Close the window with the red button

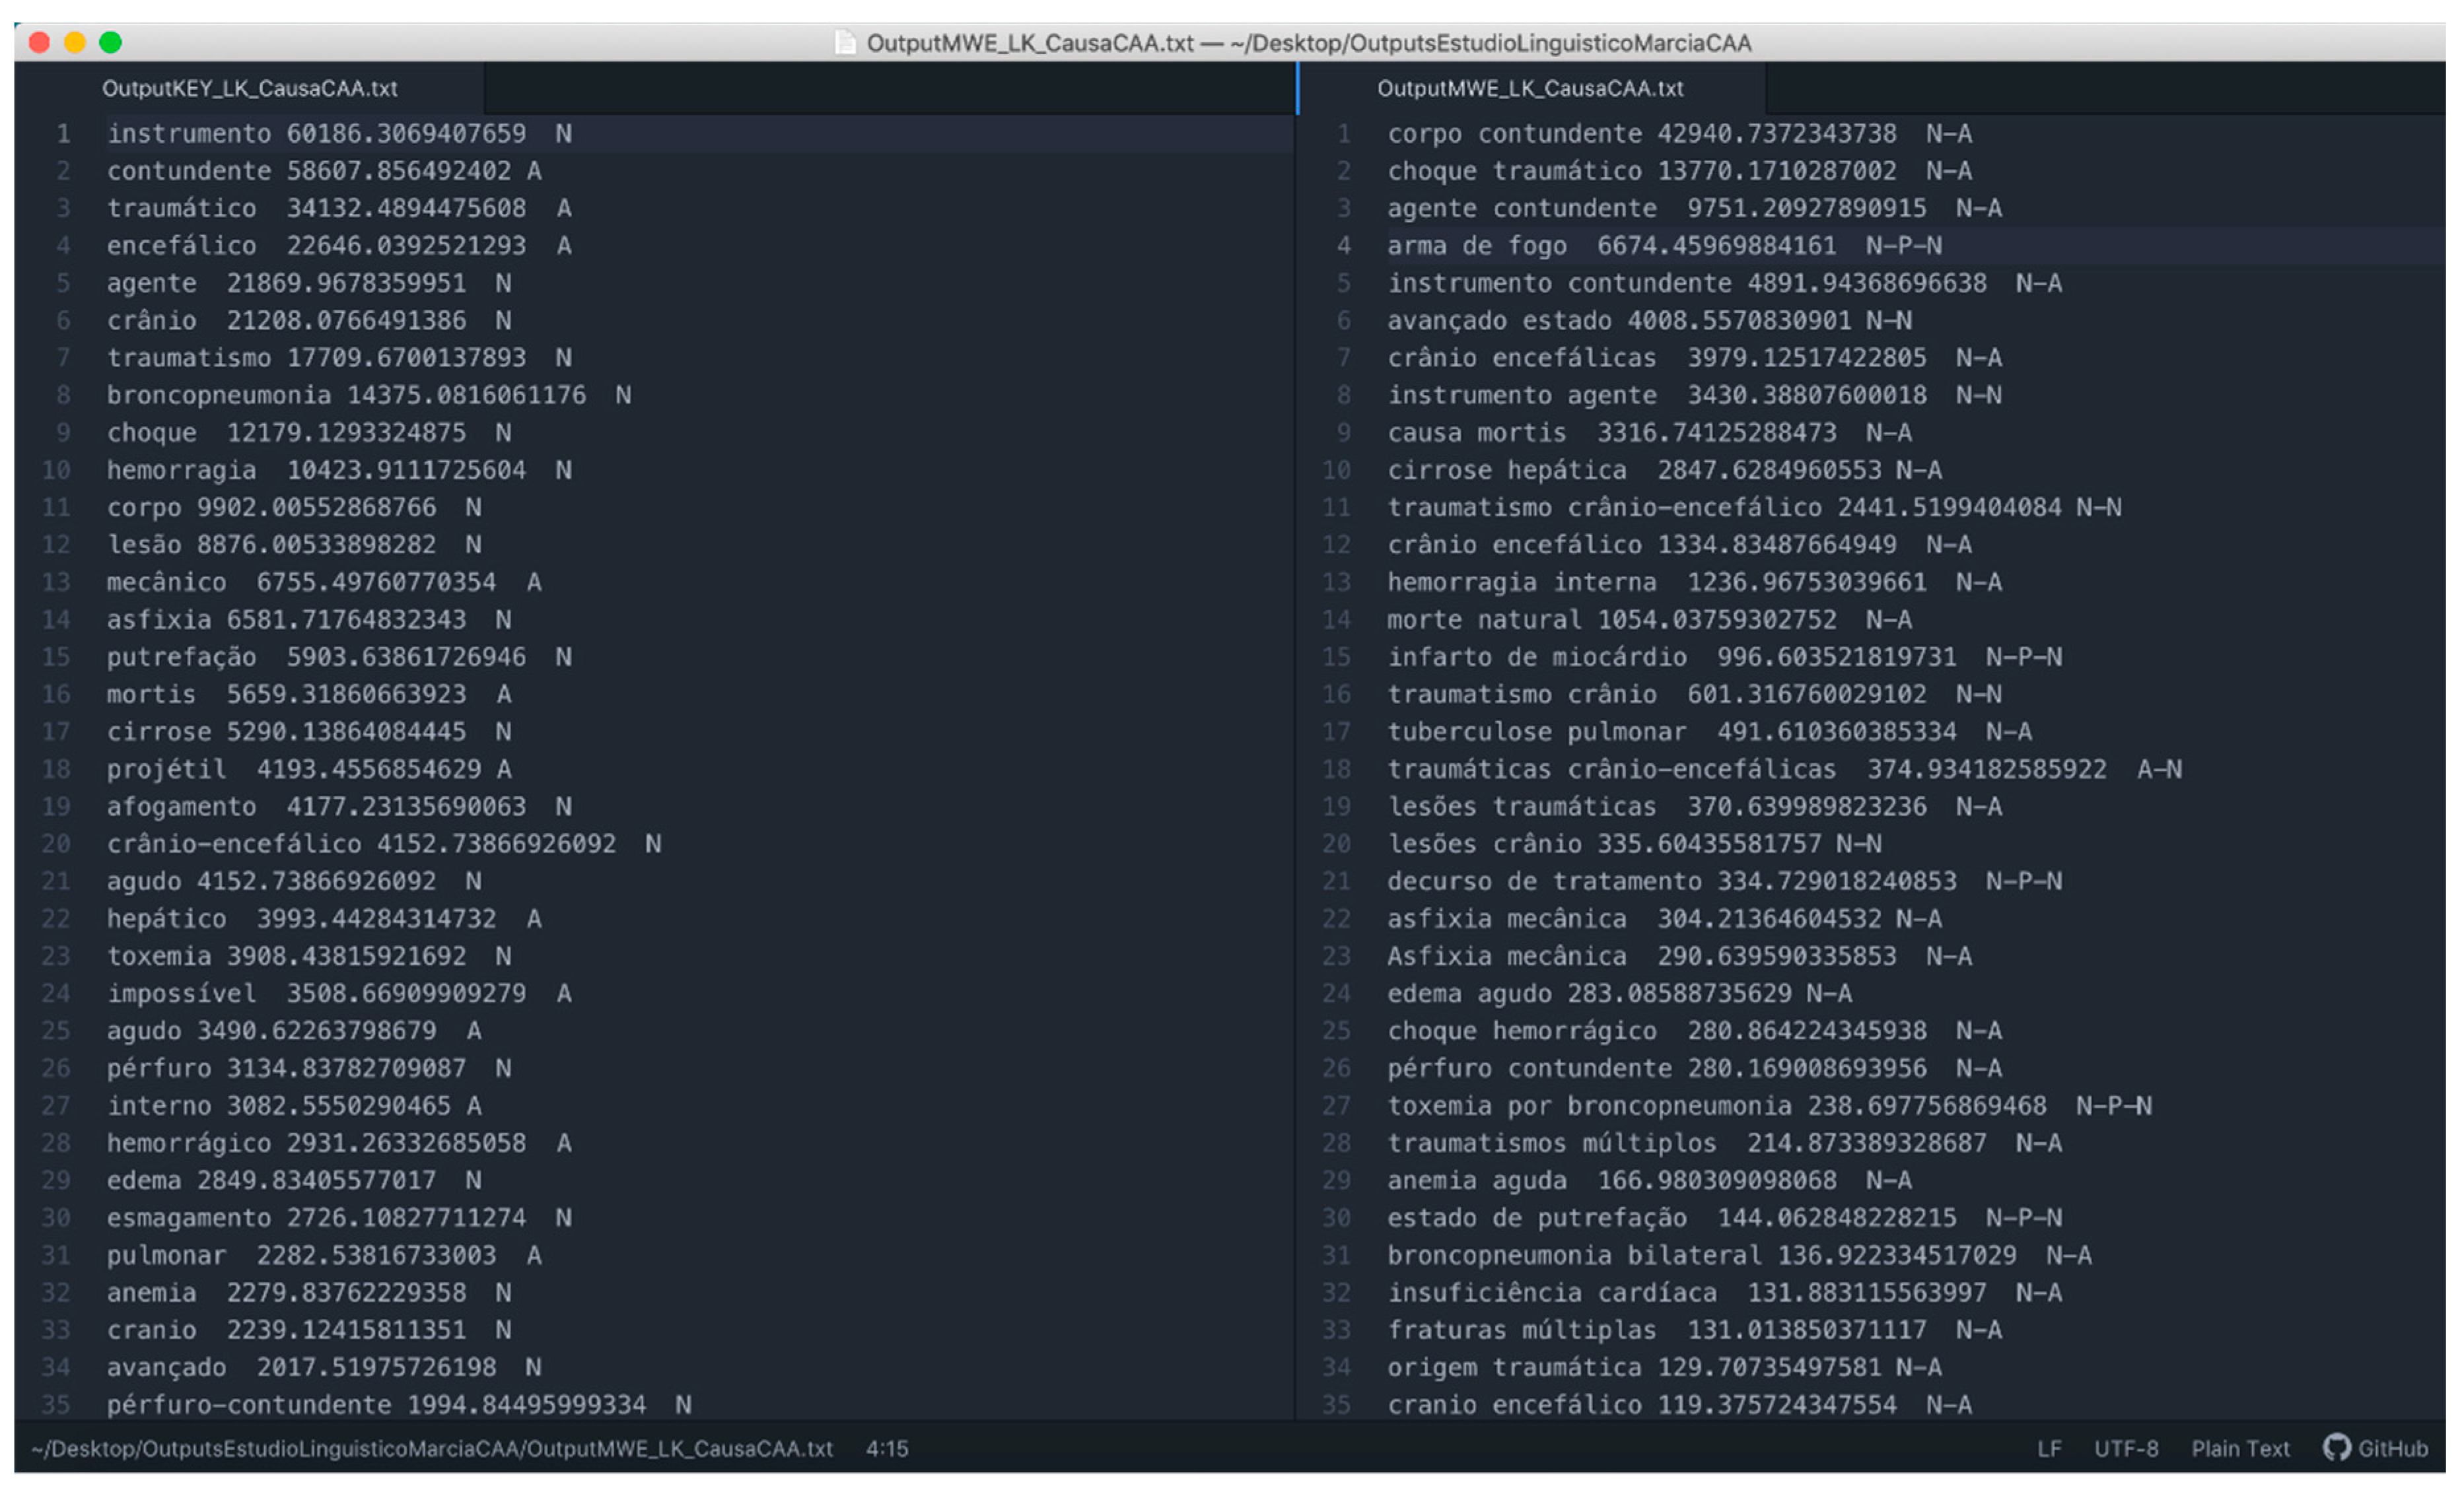40,42
